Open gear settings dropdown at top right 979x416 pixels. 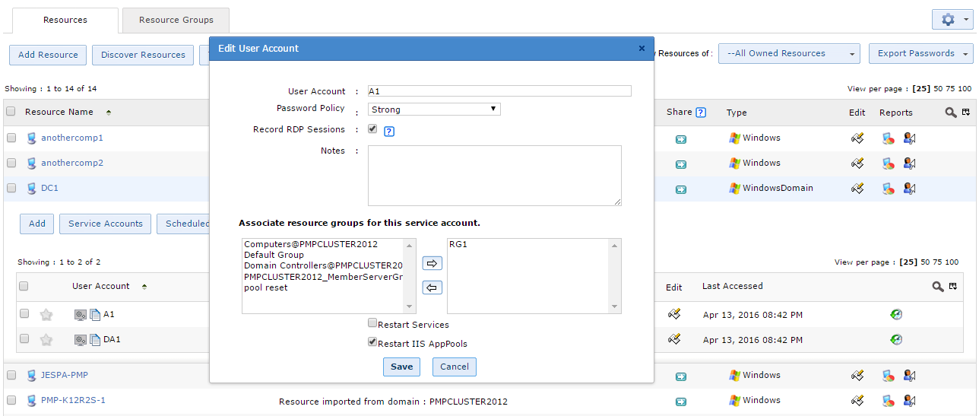(x=952, y=20)
